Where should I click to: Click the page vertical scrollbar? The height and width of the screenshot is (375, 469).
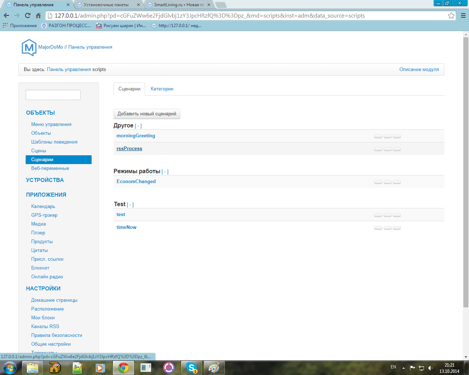click(x=466, y=172)
